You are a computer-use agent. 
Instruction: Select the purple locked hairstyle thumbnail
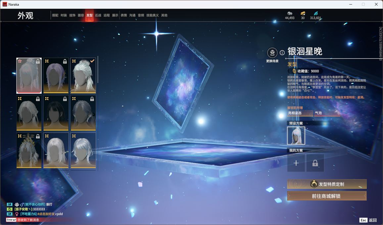pos(56,75)
